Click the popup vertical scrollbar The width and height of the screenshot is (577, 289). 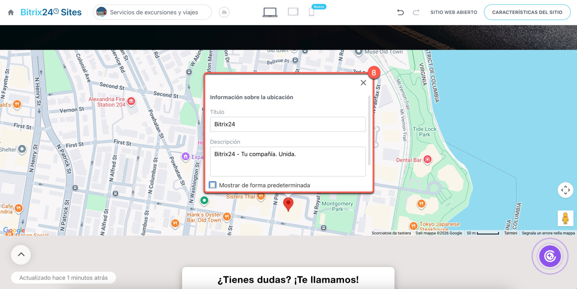click(x=370, y=131)
